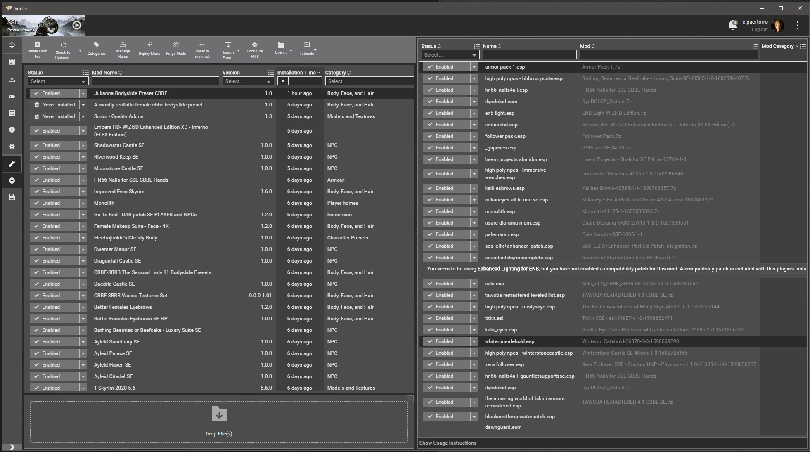The height and width of the screenshot is (452, 810).
Task: Select the Mods wrench icon in sidebar
Action: [12, 163]
